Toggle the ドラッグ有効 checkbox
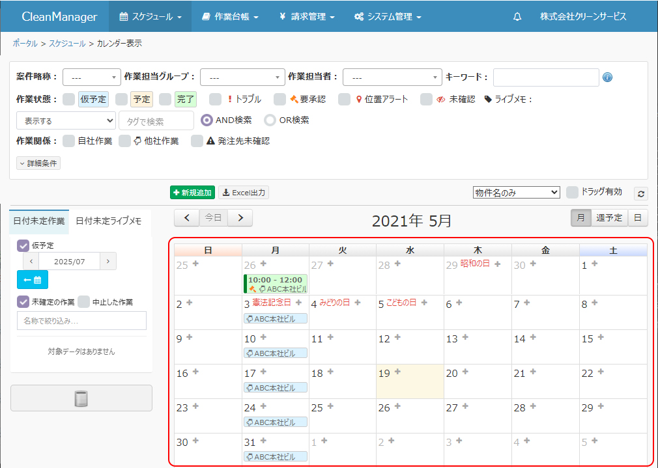The width and height of the screenshot is (658, 468). tap(572, 192)
